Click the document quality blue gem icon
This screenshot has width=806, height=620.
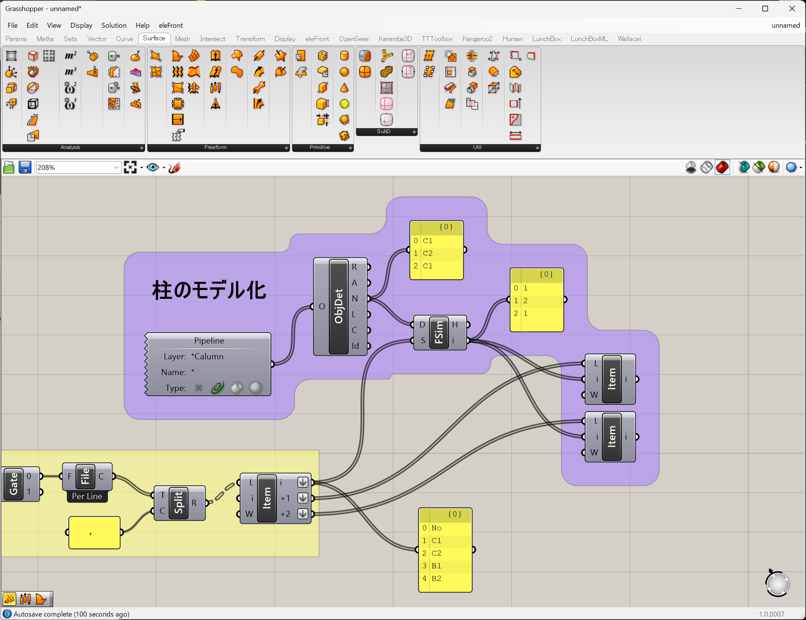[x=791, y=167]
